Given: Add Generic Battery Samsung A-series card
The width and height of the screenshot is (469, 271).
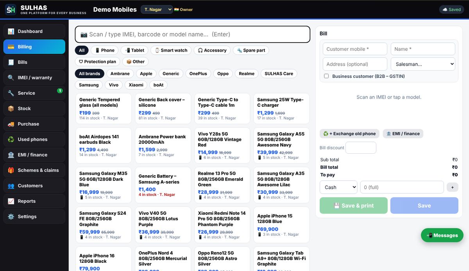Looking at the screenshot, I should tap(163, 185).
